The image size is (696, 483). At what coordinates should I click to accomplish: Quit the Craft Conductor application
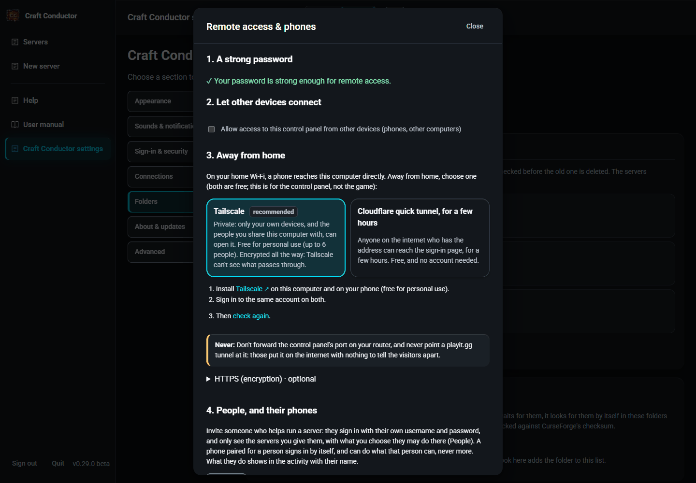[x=58, y=463]
